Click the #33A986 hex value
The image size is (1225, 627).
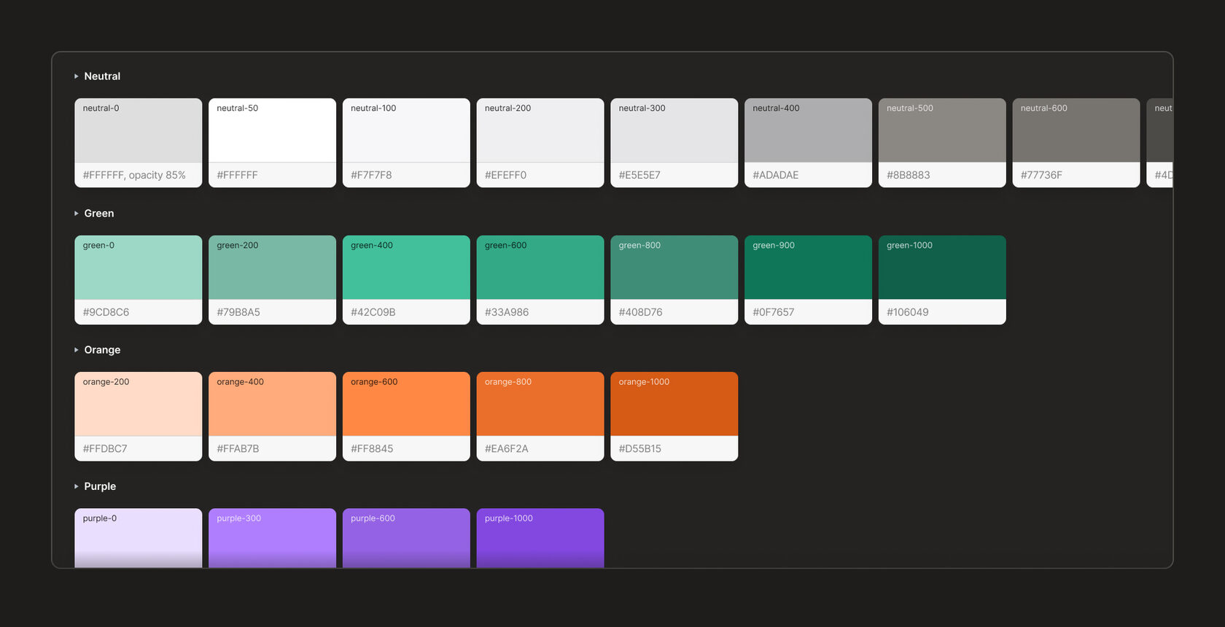click(x=507, y=312)
